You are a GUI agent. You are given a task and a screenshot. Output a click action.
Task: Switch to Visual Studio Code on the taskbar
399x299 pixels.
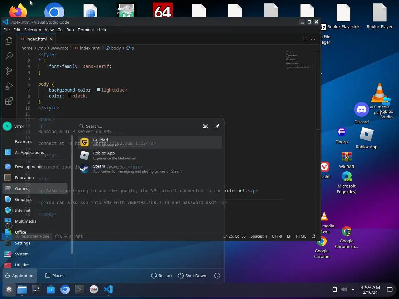[108, 289]
